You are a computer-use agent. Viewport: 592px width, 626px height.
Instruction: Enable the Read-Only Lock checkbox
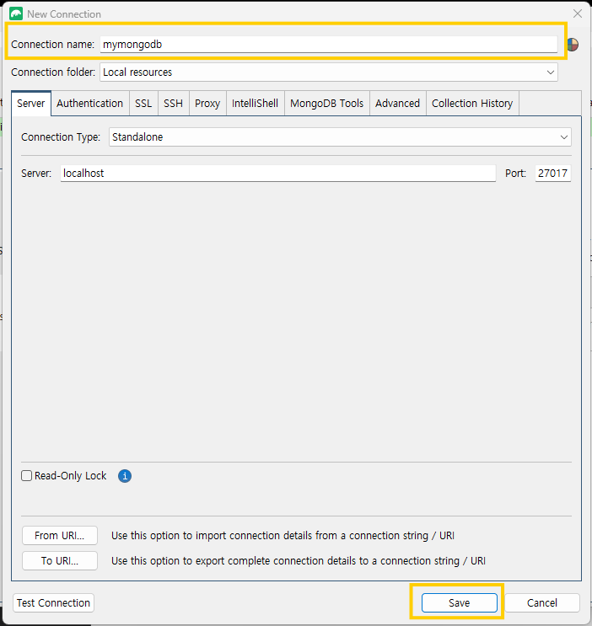click(26, 476)
